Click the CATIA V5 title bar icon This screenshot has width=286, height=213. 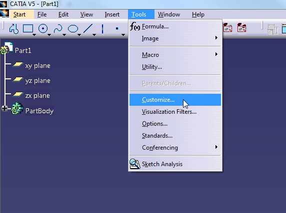3,4
